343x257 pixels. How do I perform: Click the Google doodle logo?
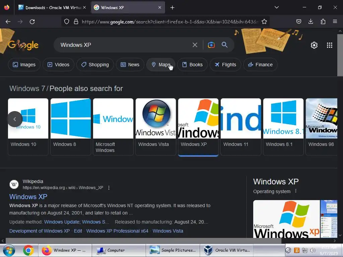tap(23, 45)
